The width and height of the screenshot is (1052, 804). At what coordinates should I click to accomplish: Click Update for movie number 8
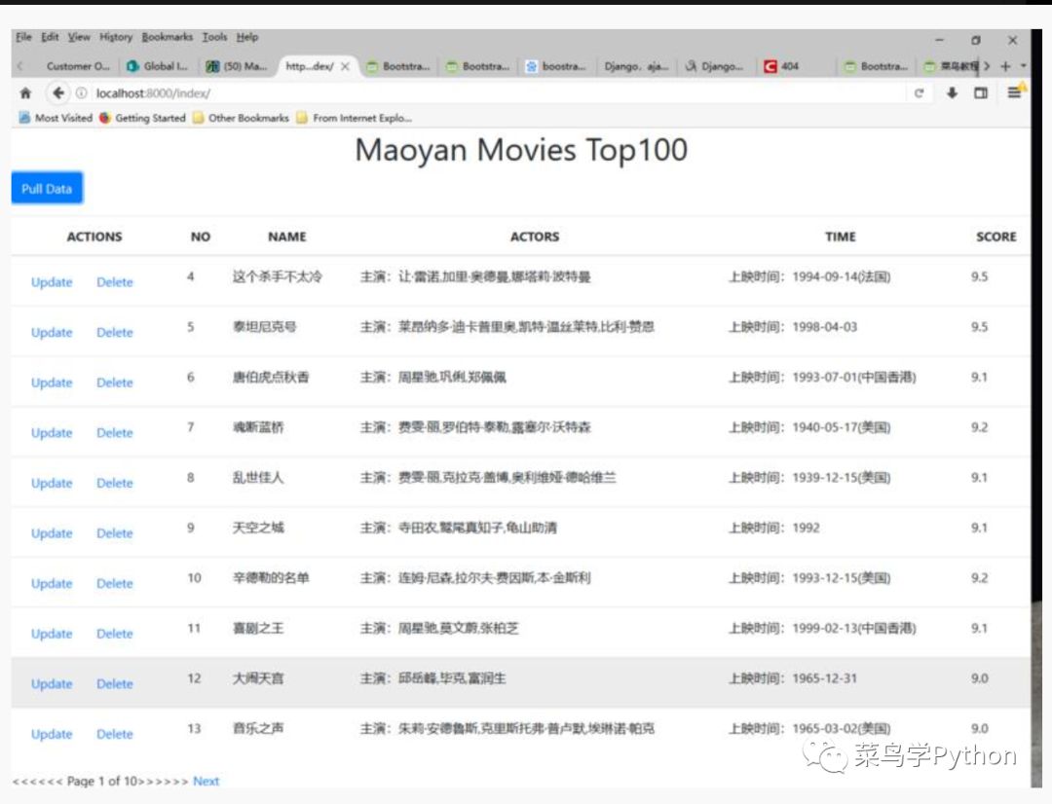[52, 484]
